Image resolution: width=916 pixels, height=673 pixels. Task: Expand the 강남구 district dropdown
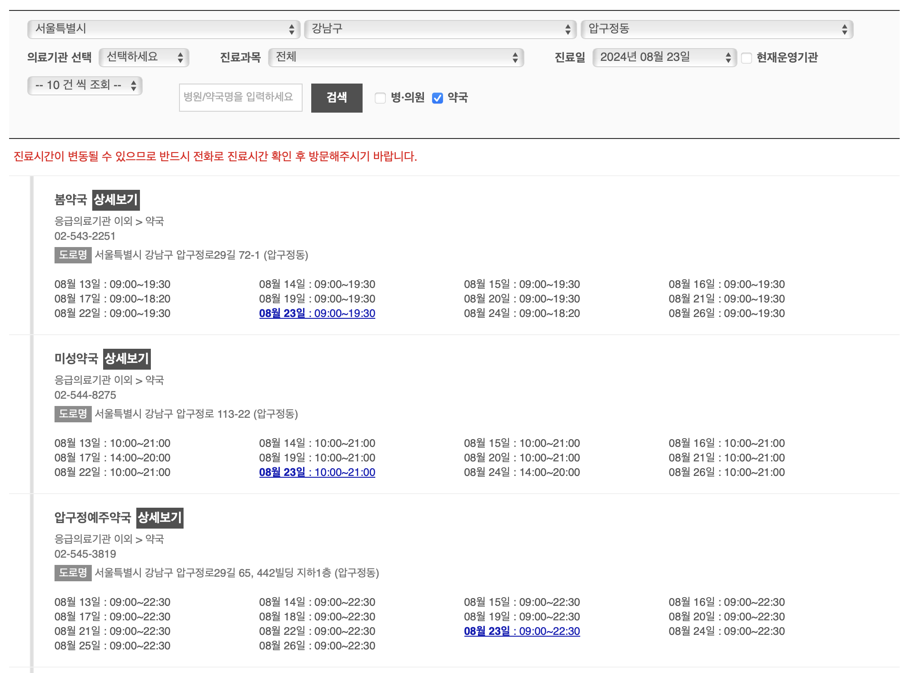pyautogui.click(x=440, y=29)
